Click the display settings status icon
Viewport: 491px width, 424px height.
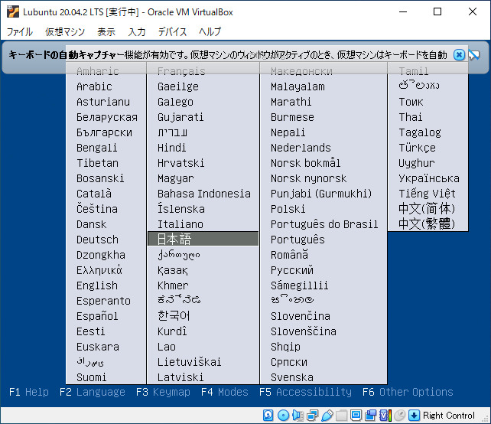tap(356, 416)
